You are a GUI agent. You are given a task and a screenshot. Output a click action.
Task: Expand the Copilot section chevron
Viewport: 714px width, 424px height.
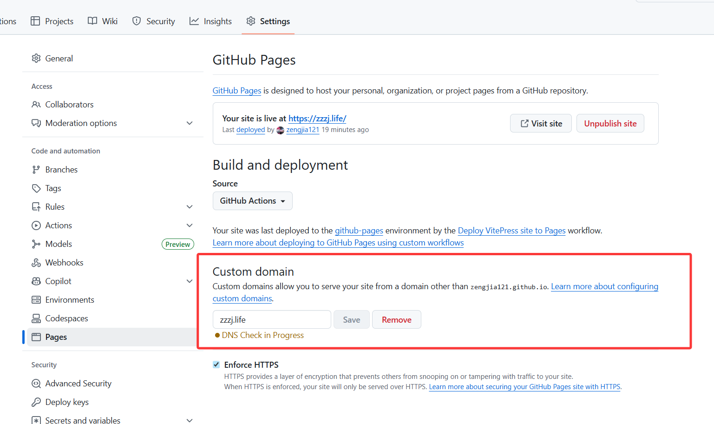(x=190, y=281)
